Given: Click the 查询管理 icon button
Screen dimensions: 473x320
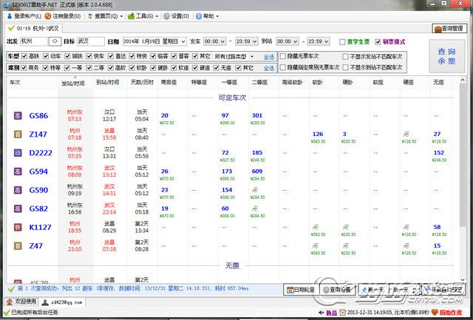Looking at the screenshot, I should point(449,28).
